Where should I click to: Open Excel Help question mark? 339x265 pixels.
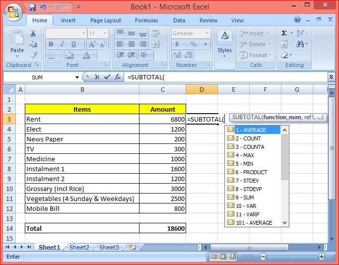point(297,20)
